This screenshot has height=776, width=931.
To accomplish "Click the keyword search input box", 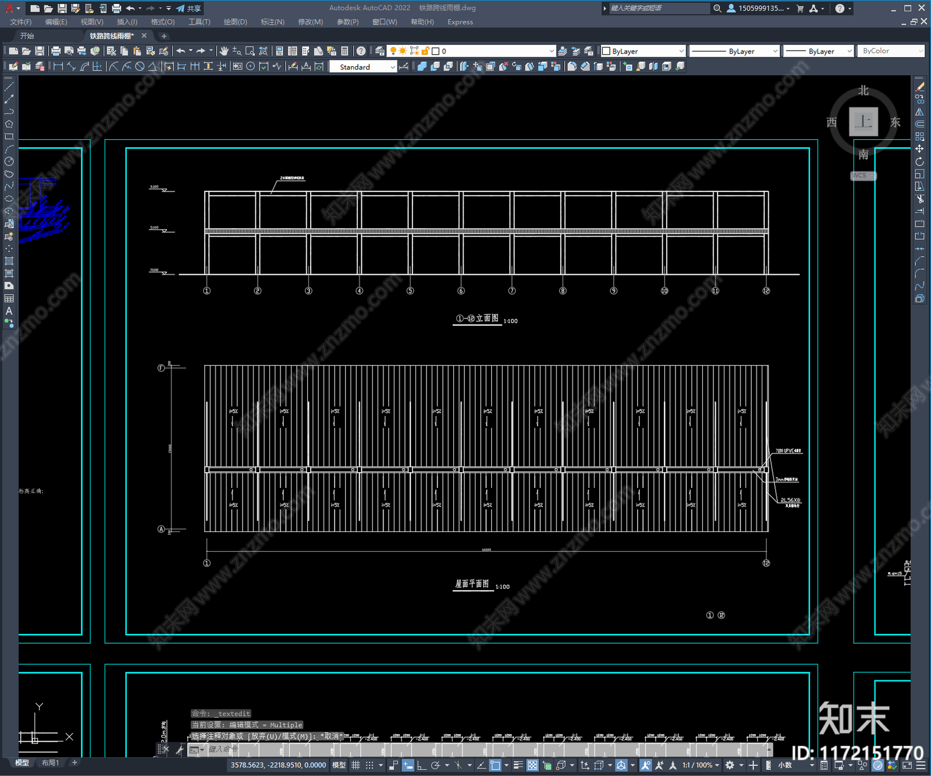I will (x=659, y=8).
